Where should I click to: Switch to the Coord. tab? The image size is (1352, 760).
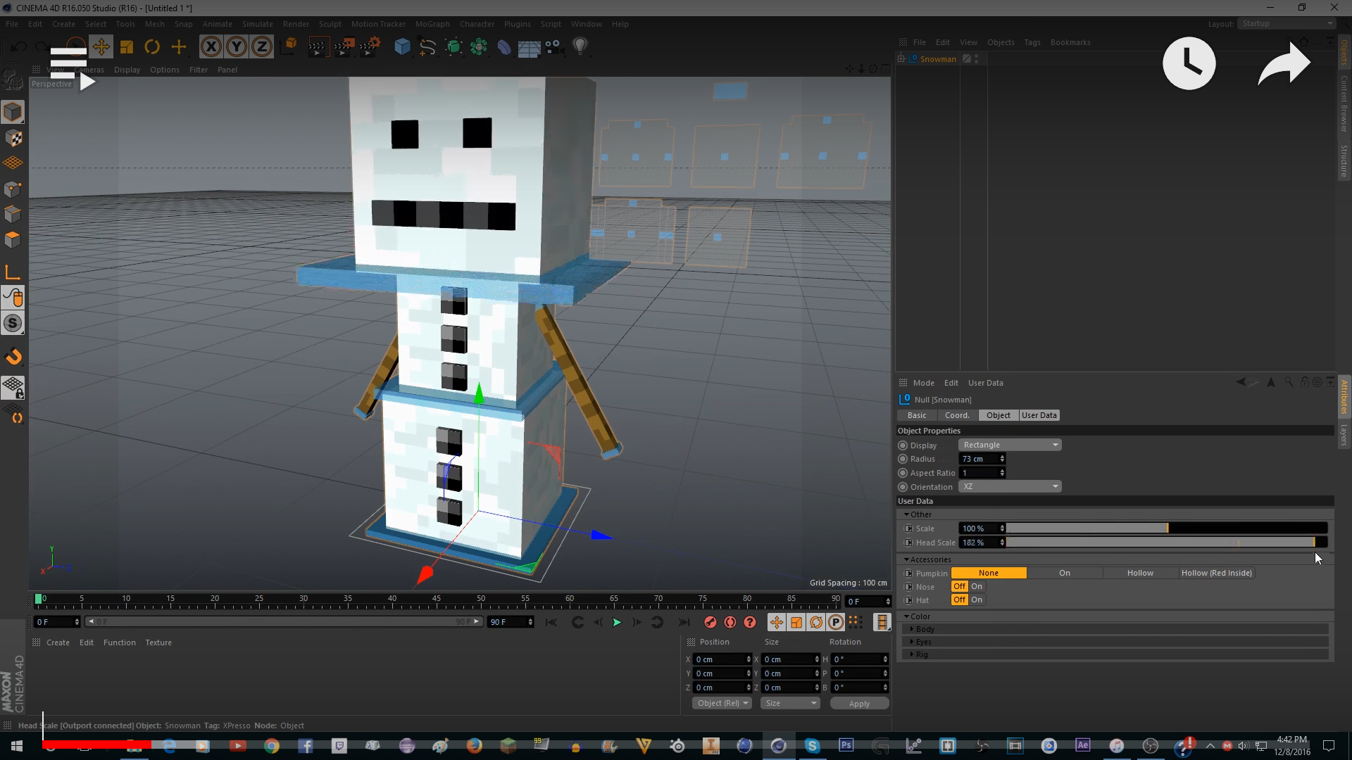[x=957, y=415]
